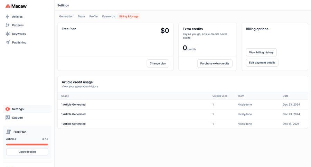Click 1 Article Generated in Dec 18 row
311x167 pixels.
(73, 124)
